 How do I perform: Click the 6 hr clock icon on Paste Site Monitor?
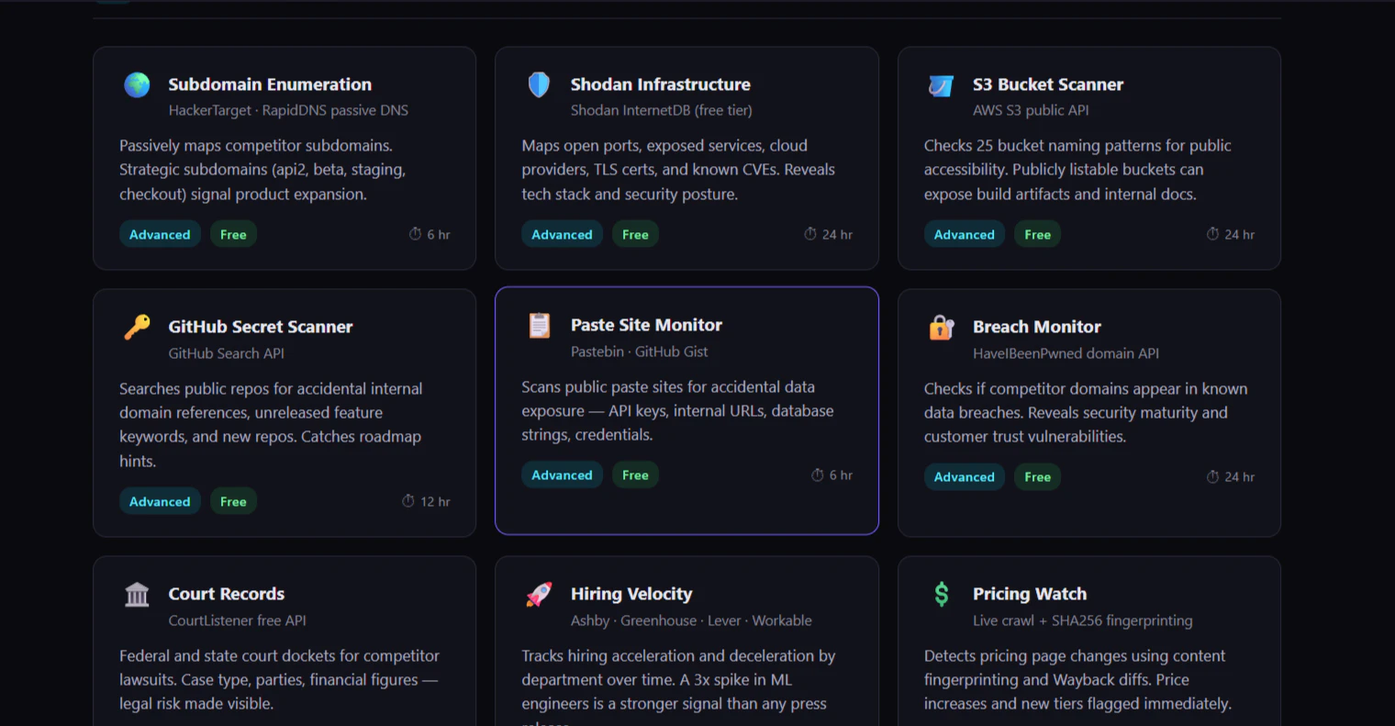pos(817,475)
